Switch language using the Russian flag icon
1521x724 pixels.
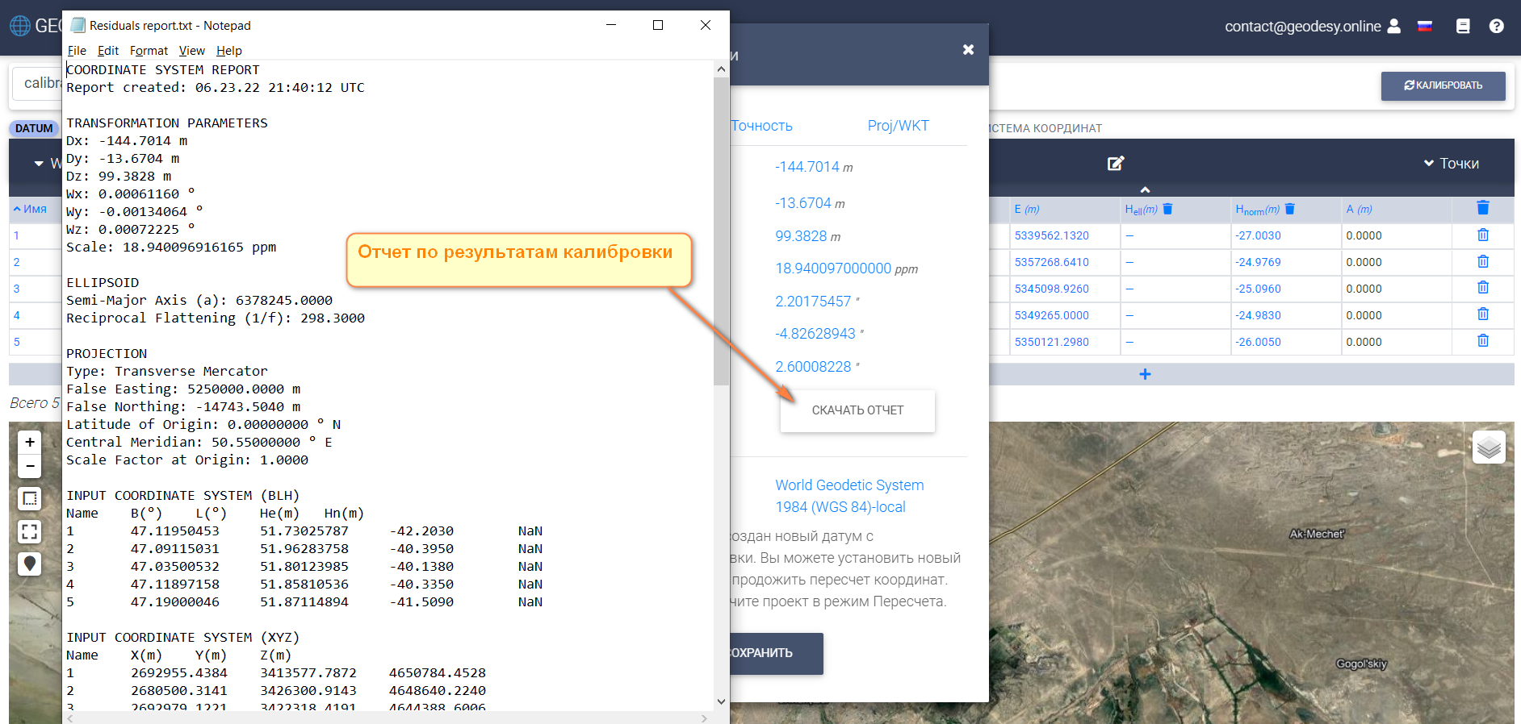coord(1424,26)
